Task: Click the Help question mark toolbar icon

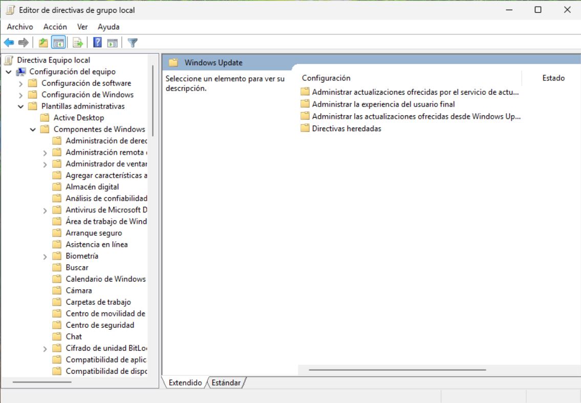Action: (97, 42)
